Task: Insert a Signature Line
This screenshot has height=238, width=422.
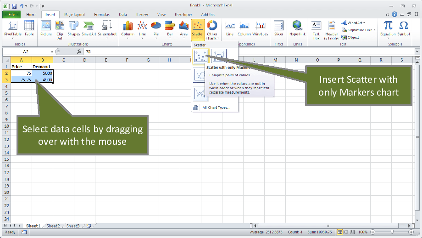Action: 359,30
